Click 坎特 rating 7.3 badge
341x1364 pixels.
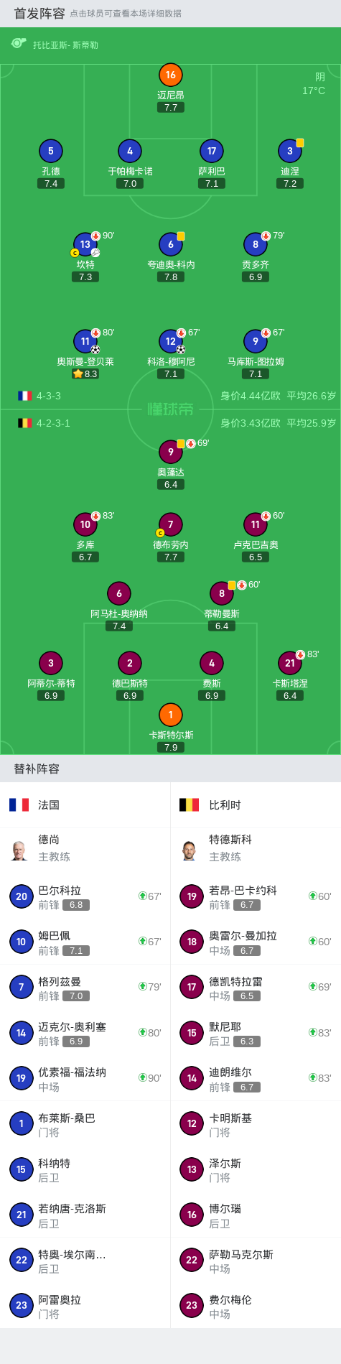point(85,277)
